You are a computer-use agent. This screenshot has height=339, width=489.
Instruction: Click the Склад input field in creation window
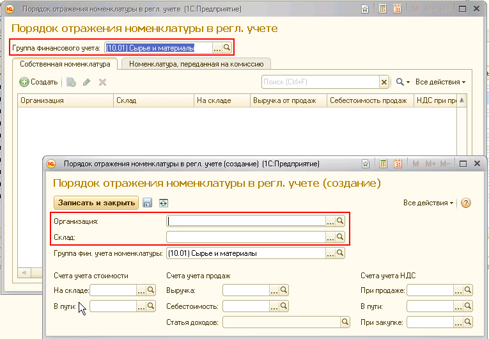[x=246, y=237]
